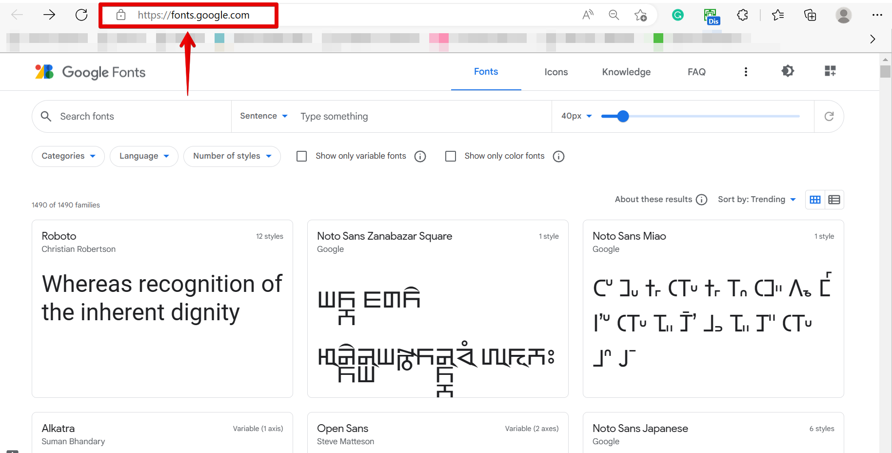Click the '1490 of 1490 families' count

point(66,205)
